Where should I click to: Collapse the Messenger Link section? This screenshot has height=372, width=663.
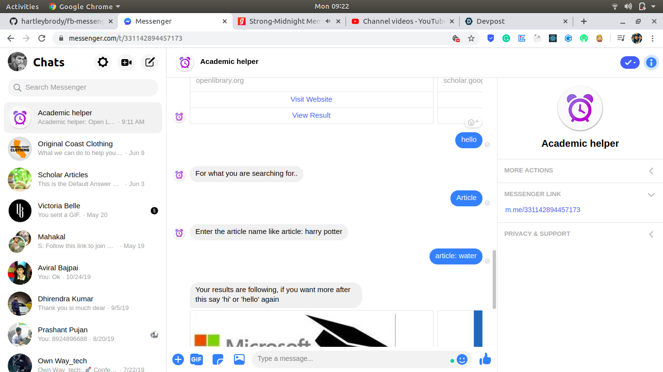(x=580, y=194)
